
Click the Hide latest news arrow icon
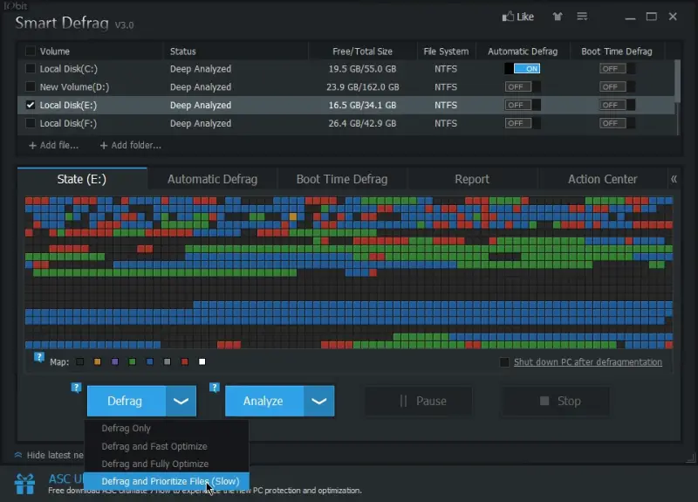[x=18, y=455]
